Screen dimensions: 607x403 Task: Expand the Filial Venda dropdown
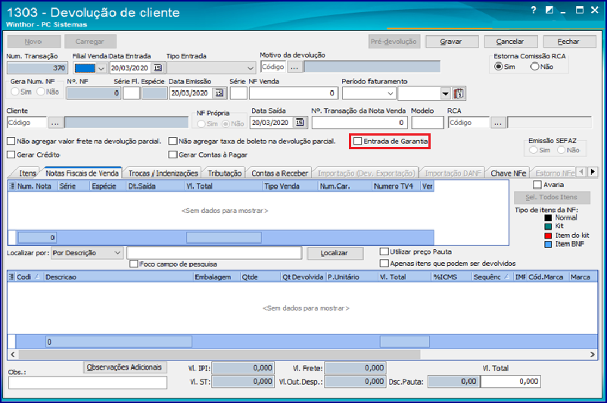coord(101,68)
